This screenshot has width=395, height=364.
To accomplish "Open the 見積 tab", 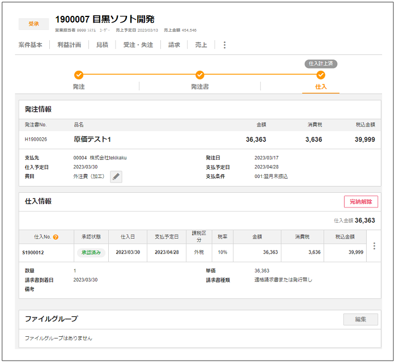I will [102, 45].
